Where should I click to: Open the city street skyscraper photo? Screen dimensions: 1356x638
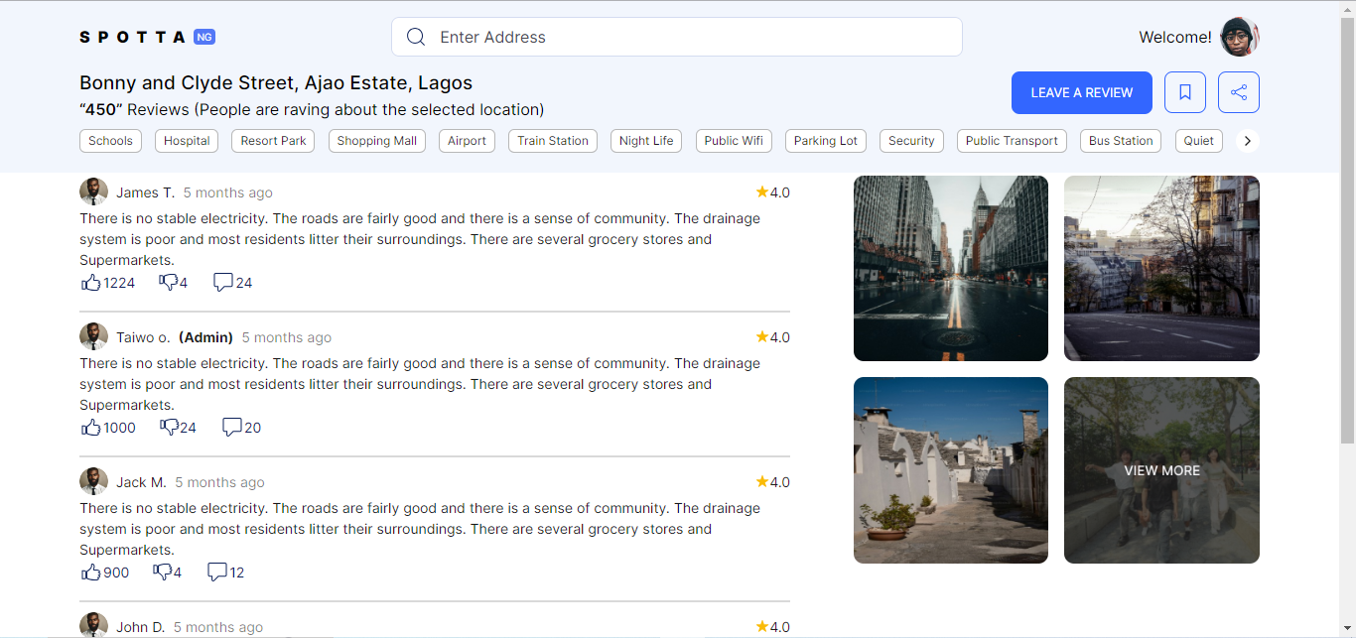pos(951,268)
